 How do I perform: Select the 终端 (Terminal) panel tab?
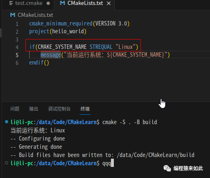pyautogui.click(x=85, y=109)
